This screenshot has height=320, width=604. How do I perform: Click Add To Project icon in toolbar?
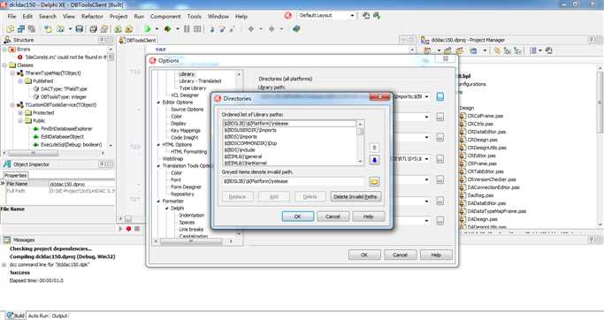click(118, 29)
